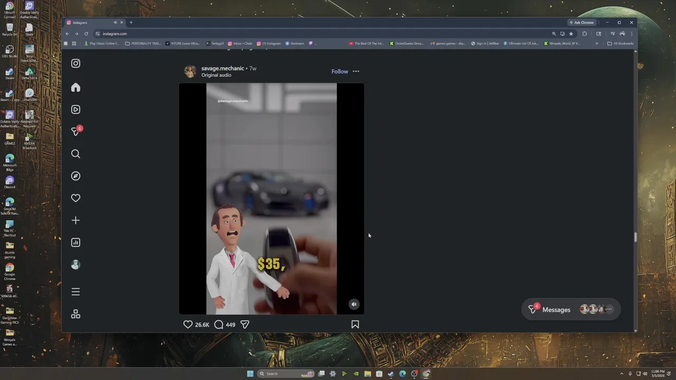Open the post's three-dot options menu
The height and width of the screenshot is (380, 676).
pos(356,71)
